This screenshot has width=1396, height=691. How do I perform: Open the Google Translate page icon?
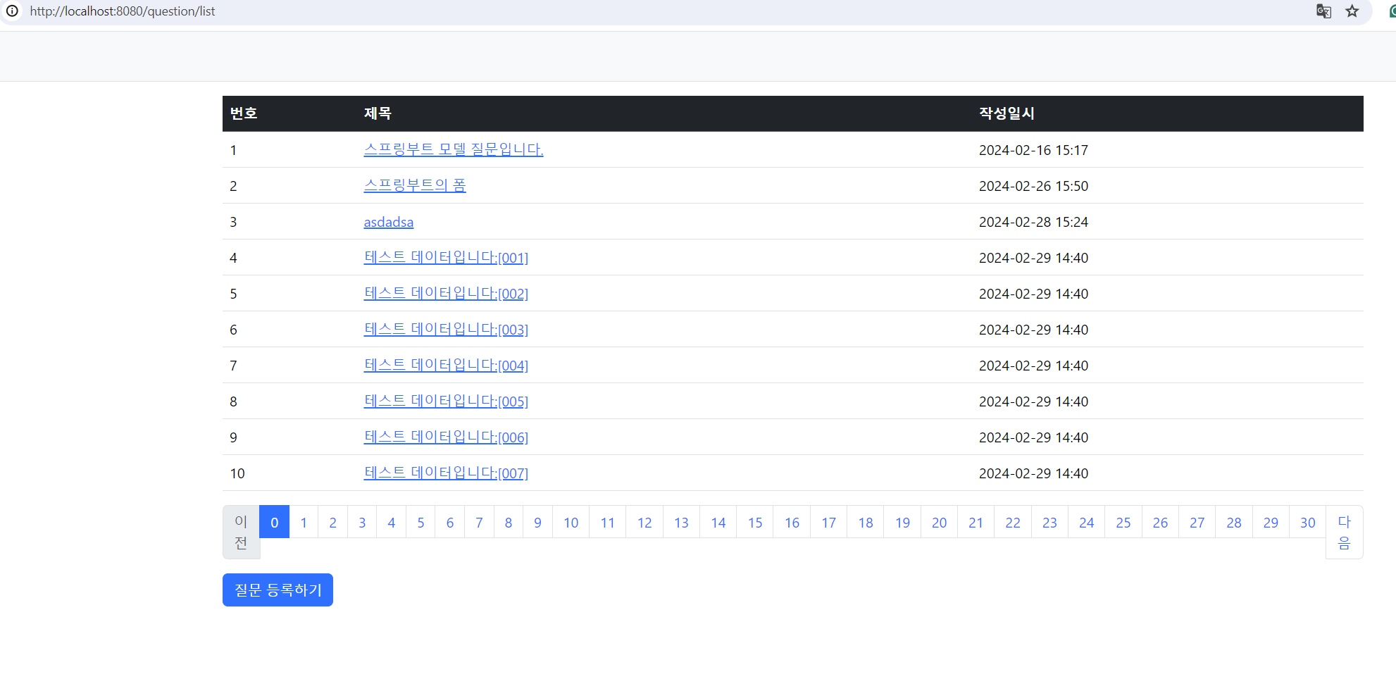pyautogui.click(x=1323, y=11)
